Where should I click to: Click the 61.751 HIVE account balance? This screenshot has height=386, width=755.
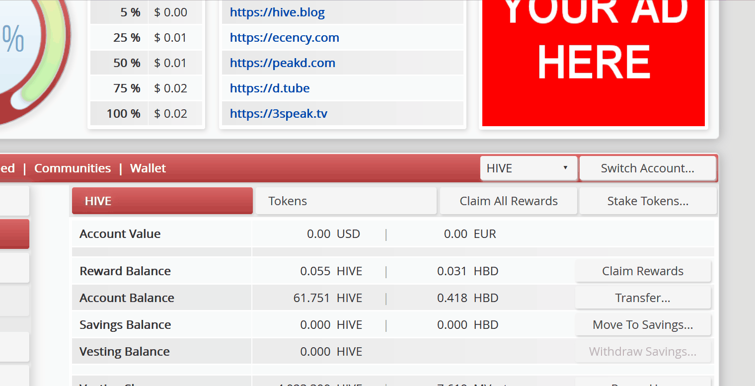tap(328, 298)
